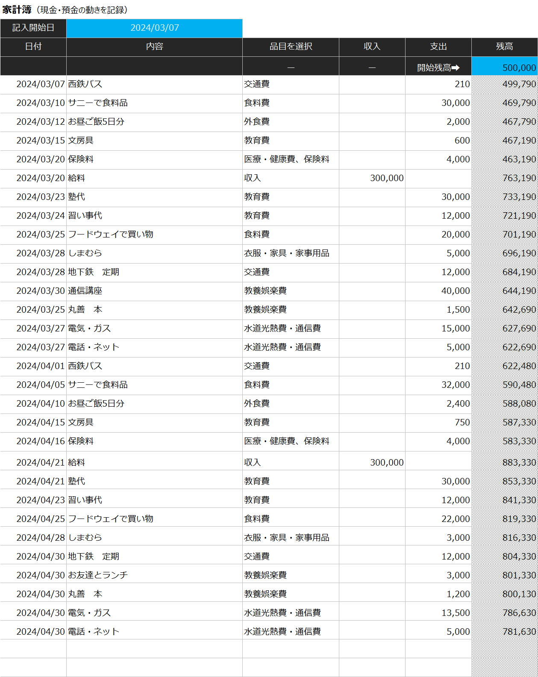Viewport: 538px width, 677px height.
Task: Select the 記入開始日 label cell
Action: pyautogui.click(x=33, y=28)
